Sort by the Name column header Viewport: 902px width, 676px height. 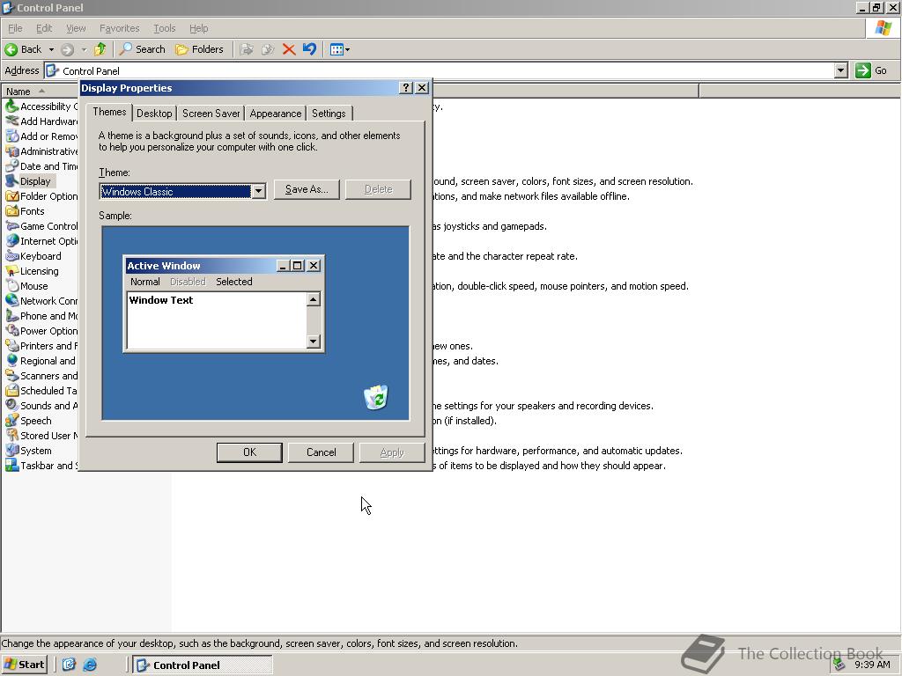41,92
